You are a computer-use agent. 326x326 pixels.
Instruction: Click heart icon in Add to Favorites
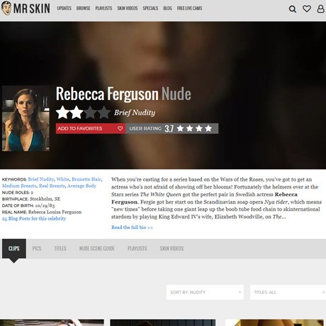tap(120, 128)
